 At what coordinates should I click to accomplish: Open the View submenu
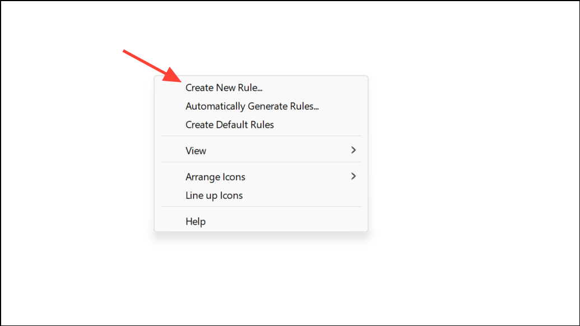[261, 151]
